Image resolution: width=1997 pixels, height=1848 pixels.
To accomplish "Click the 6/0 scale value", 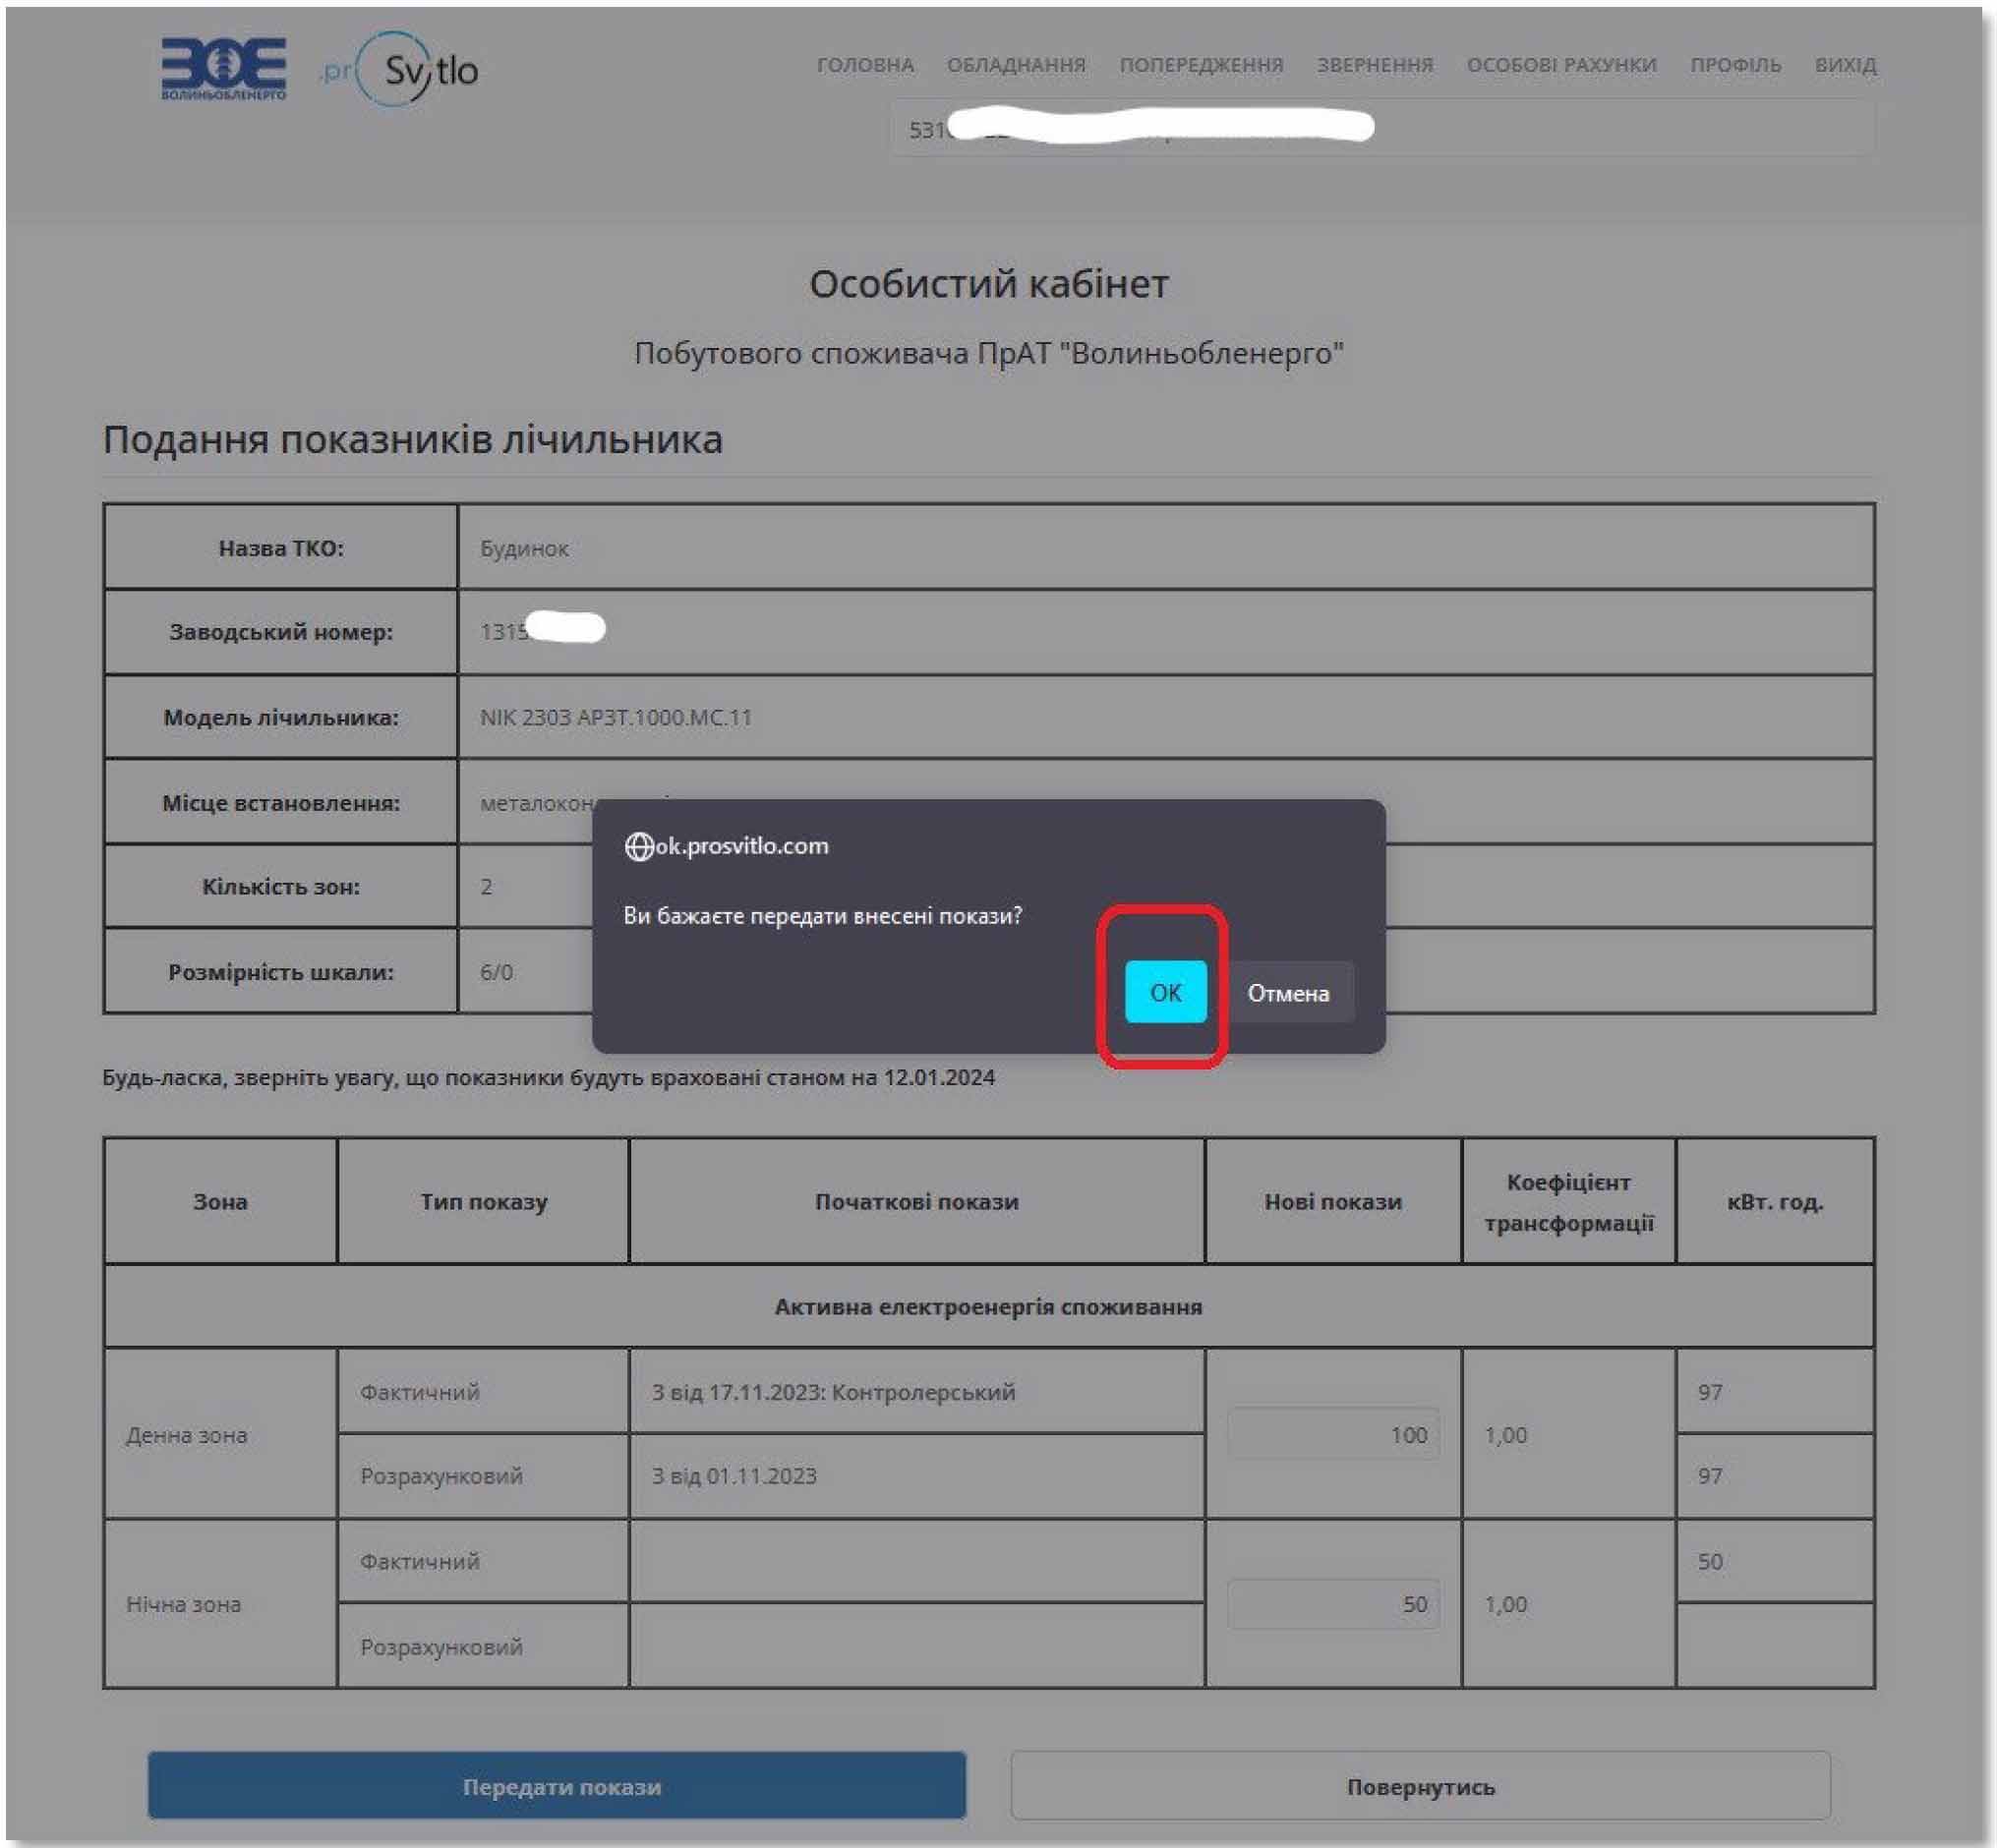I will tap(497, 972).
